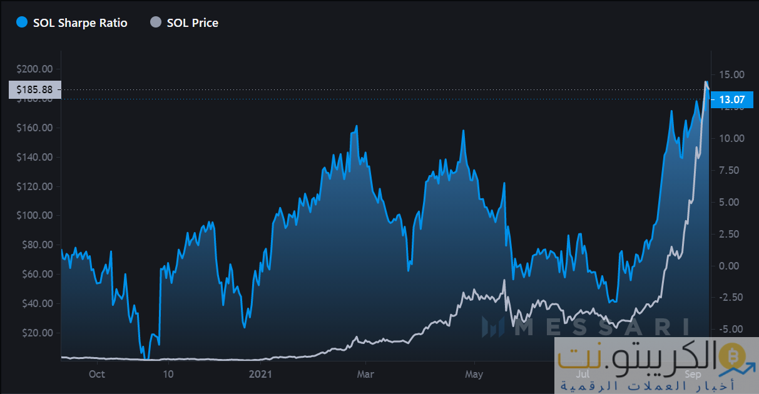Select the May label on the time axis
This screenshot has width=759, height=394.
[x=474, y=375]
